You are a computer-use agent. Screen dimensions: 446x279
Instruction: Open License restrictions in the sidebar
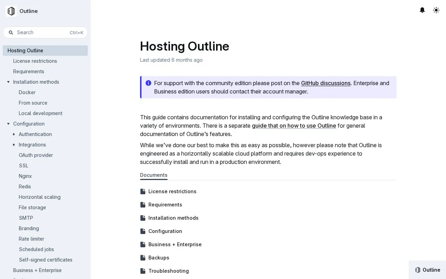point(35,61)
